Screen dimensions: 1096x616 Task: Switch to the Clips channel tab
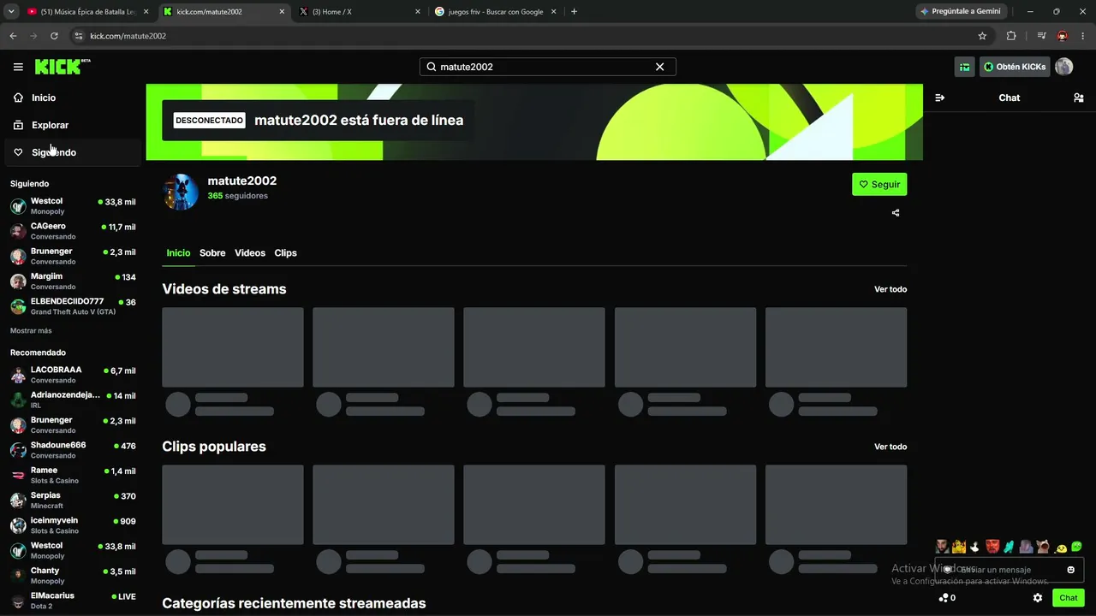285,253
